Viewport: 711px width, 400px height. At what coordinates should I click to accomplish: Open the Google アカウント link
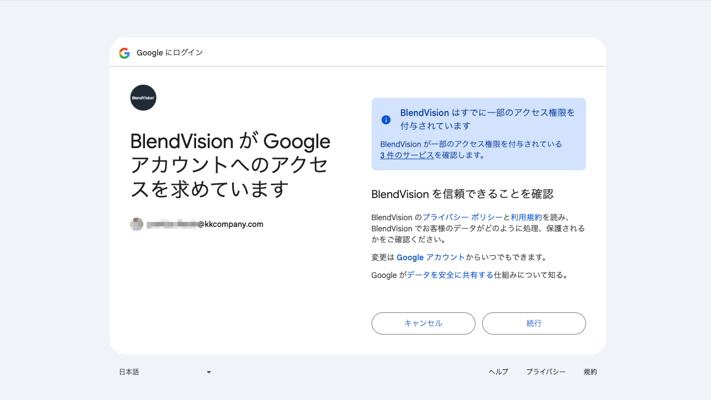click(431, 257)
